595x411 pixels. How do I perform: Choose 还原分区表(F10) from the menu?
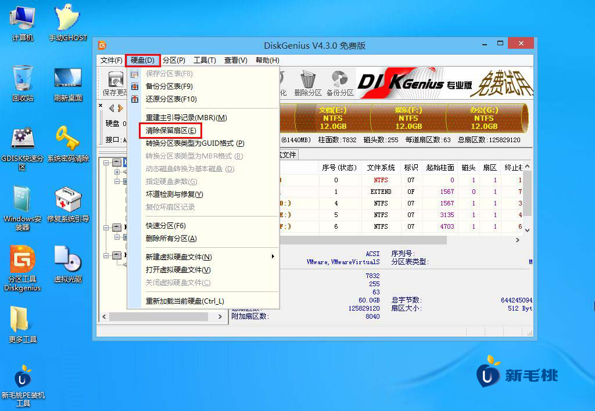coord(203,99)
